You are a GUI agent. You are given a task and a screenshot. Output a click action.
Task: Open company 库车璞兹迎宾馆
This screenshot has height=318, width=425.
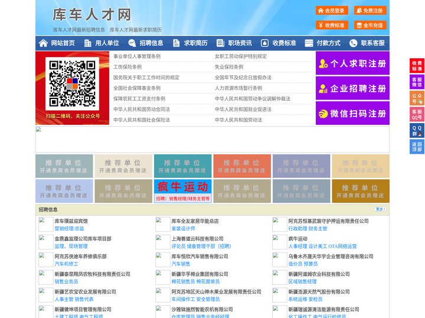(x=71, y=221)
